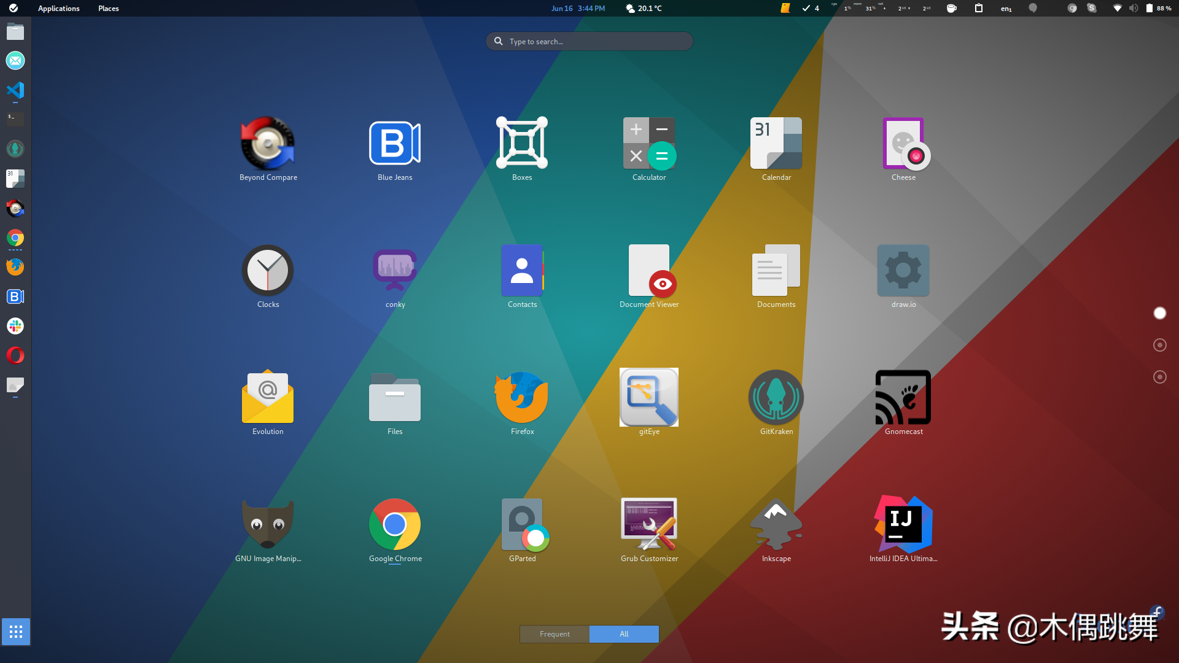Open the image viewer in the dock

pos(15,385)
